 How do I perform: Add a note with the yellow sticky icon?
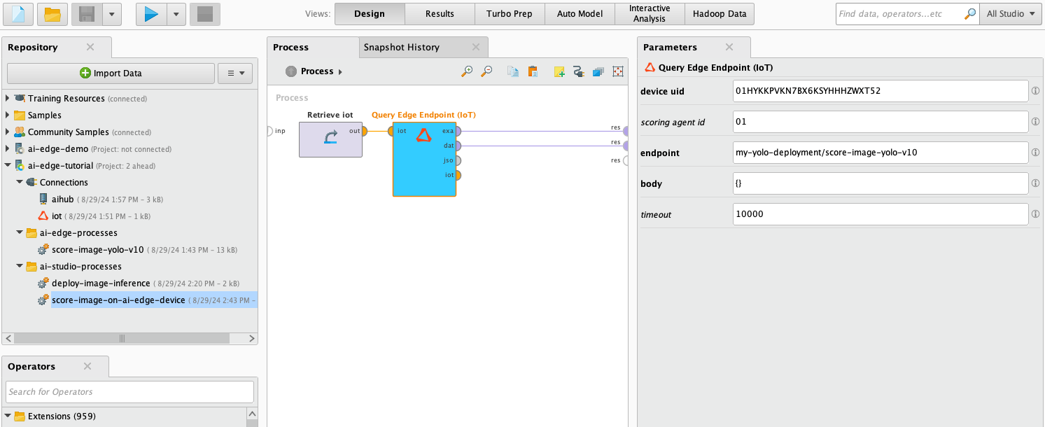[559, 71]
